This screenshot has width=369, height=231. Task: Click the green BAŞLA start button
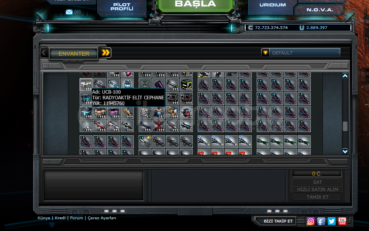tap(195, 5)
